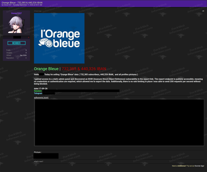Click the l'Orange bleue logo image
207x172 pixels.
(59, 38)
